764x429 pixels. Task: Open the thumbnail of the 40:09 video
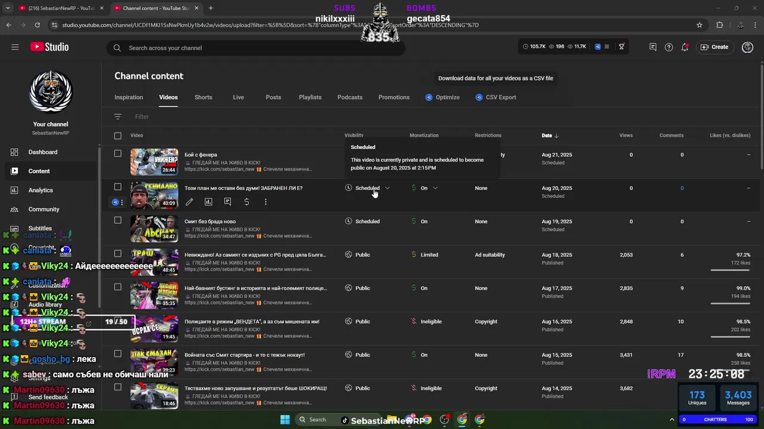coord(154,195)
